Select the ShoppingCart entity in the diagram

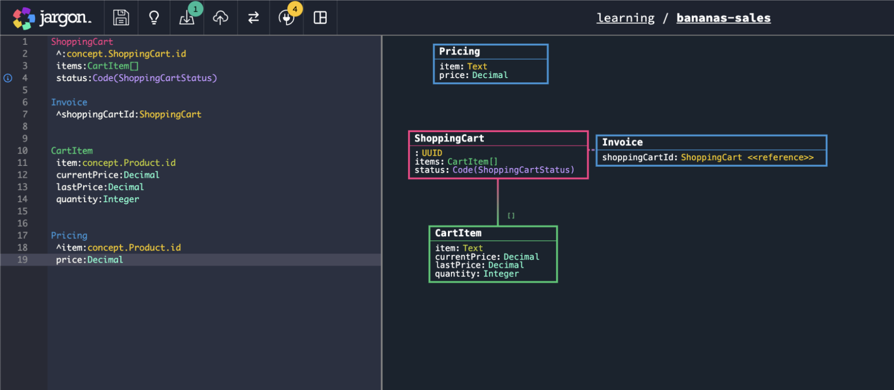[498, 155]
